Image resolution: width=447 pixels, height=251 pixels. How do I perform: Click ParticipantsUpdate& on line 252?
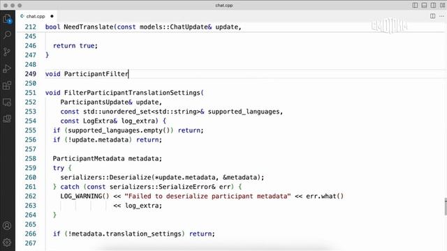click(96, 102)
